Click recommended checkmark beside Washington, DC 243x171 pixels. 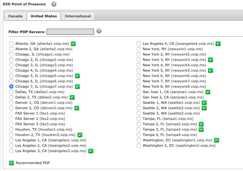[216, 140]
